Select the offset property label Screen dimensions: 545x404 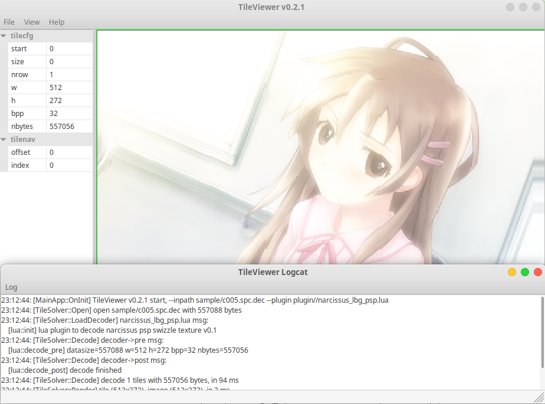click(x=27, y=153)
